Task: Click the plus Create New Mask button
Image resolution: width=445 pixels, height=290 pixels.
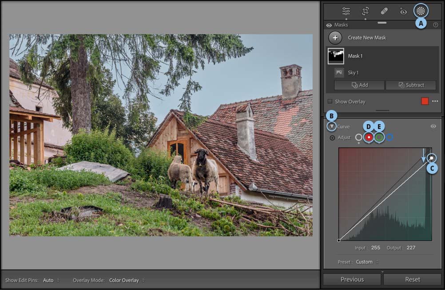Action: [x=335, y=38]
